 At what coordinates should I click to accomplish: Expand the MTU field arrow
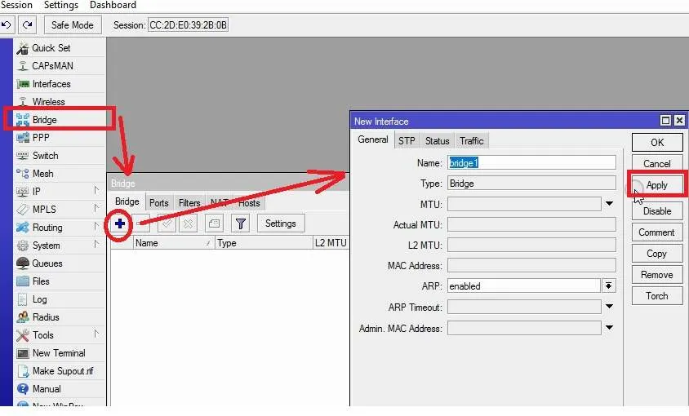click(609, 204)
